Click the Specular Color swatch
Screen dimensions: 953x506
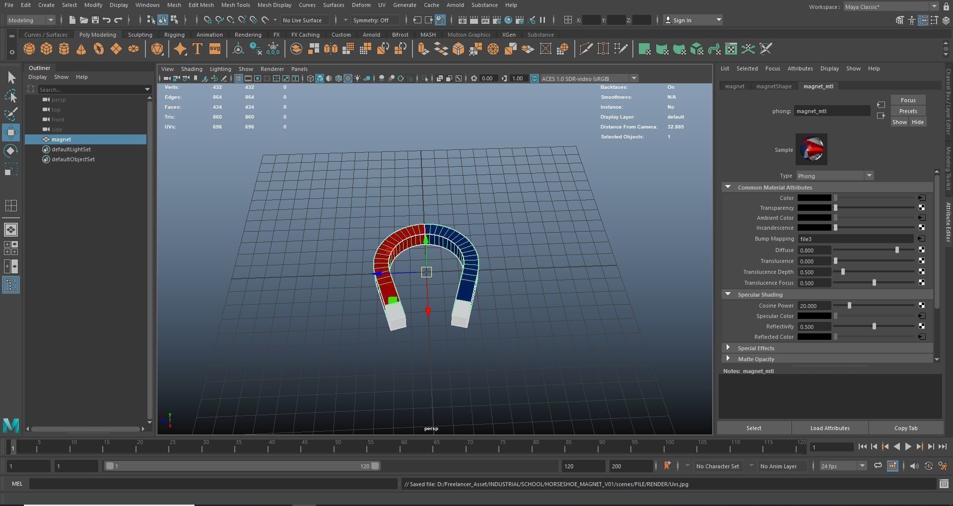tap(814, 316)
